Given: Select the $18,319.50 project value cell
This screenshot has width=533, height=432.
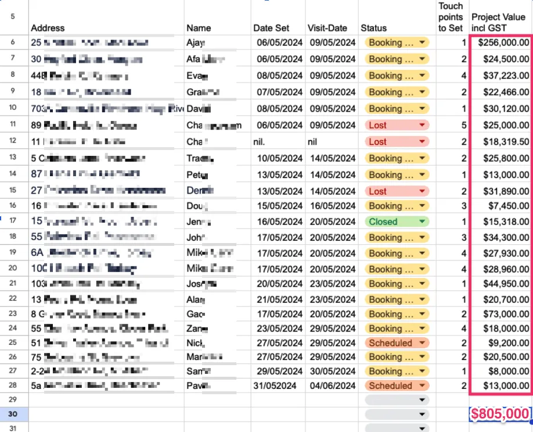Looking at the screenshot, I should (501, 142).
